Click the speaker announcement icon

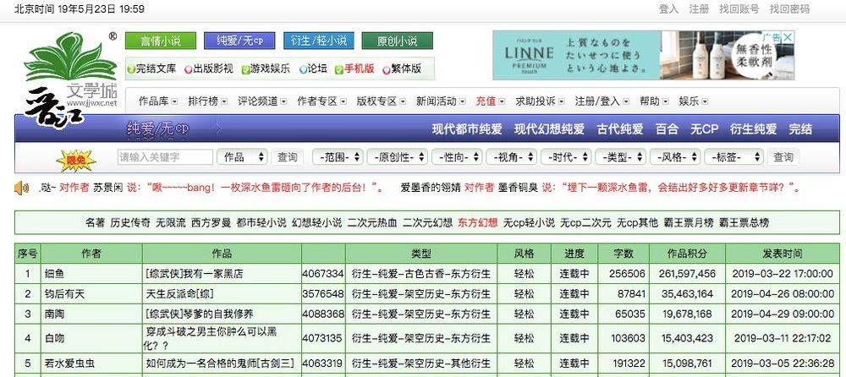tap(22, 188)
